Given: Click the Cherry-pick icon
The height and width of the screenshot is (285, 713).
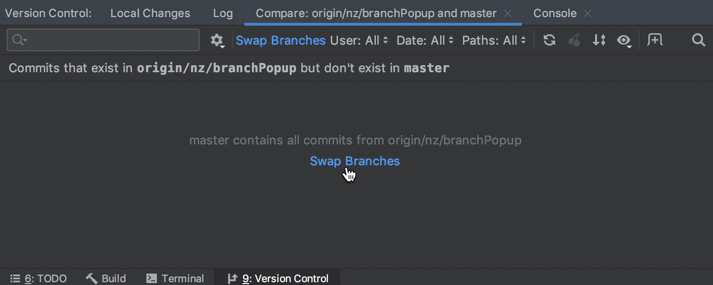Looking at the screenshot, I should (x=574, y=40).
